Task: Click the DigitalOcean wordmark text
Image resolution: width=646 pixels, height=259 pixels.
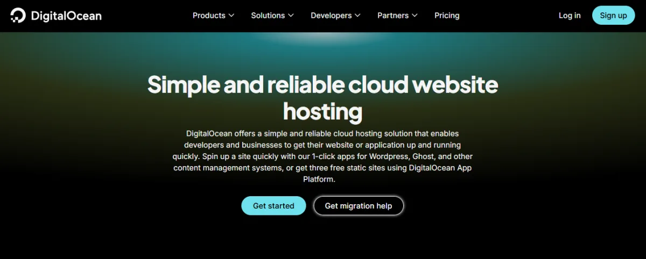Action: (66, 16)
